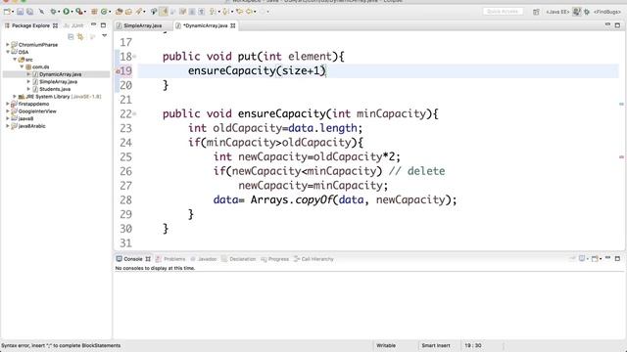Image resolution: width=627 pixels, height=352 pixels.
Task: Select the firstappdemo project
Action: [33, 104]
